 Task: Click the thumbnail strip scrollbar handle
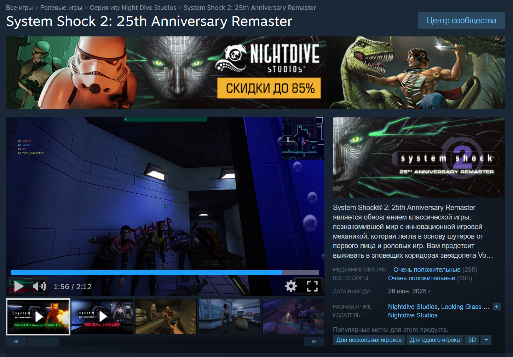coord(43,341)
